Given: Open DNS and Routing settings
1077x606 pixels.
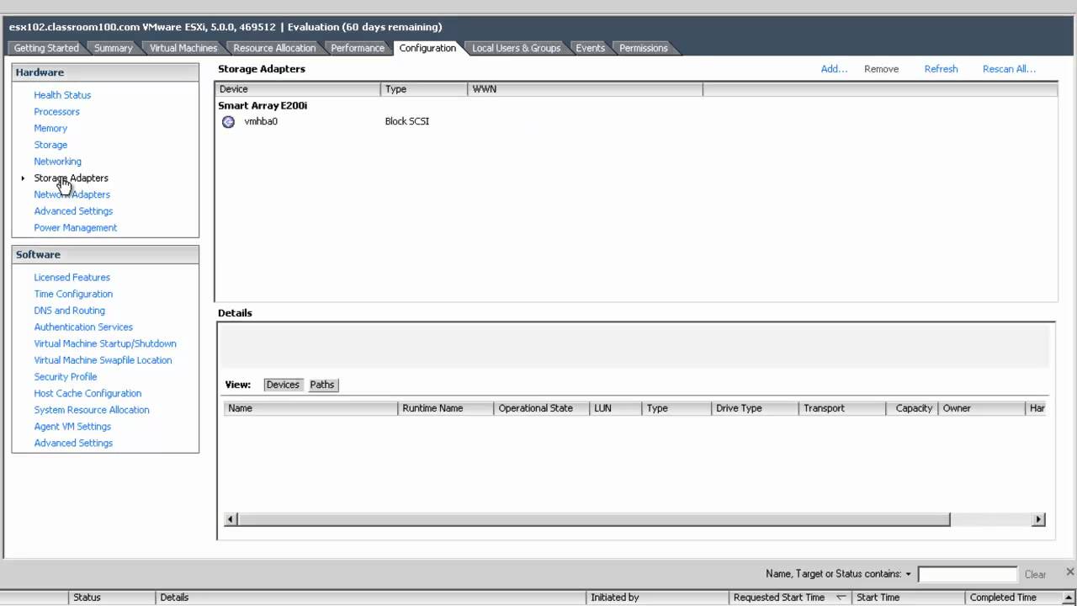Looking at the screenshot, I should [x=69, y=311].
